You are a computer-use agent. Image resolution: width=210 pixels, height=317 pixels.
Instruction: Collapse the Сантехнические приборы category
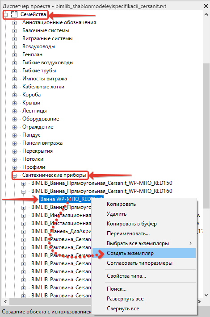point(15,175)
